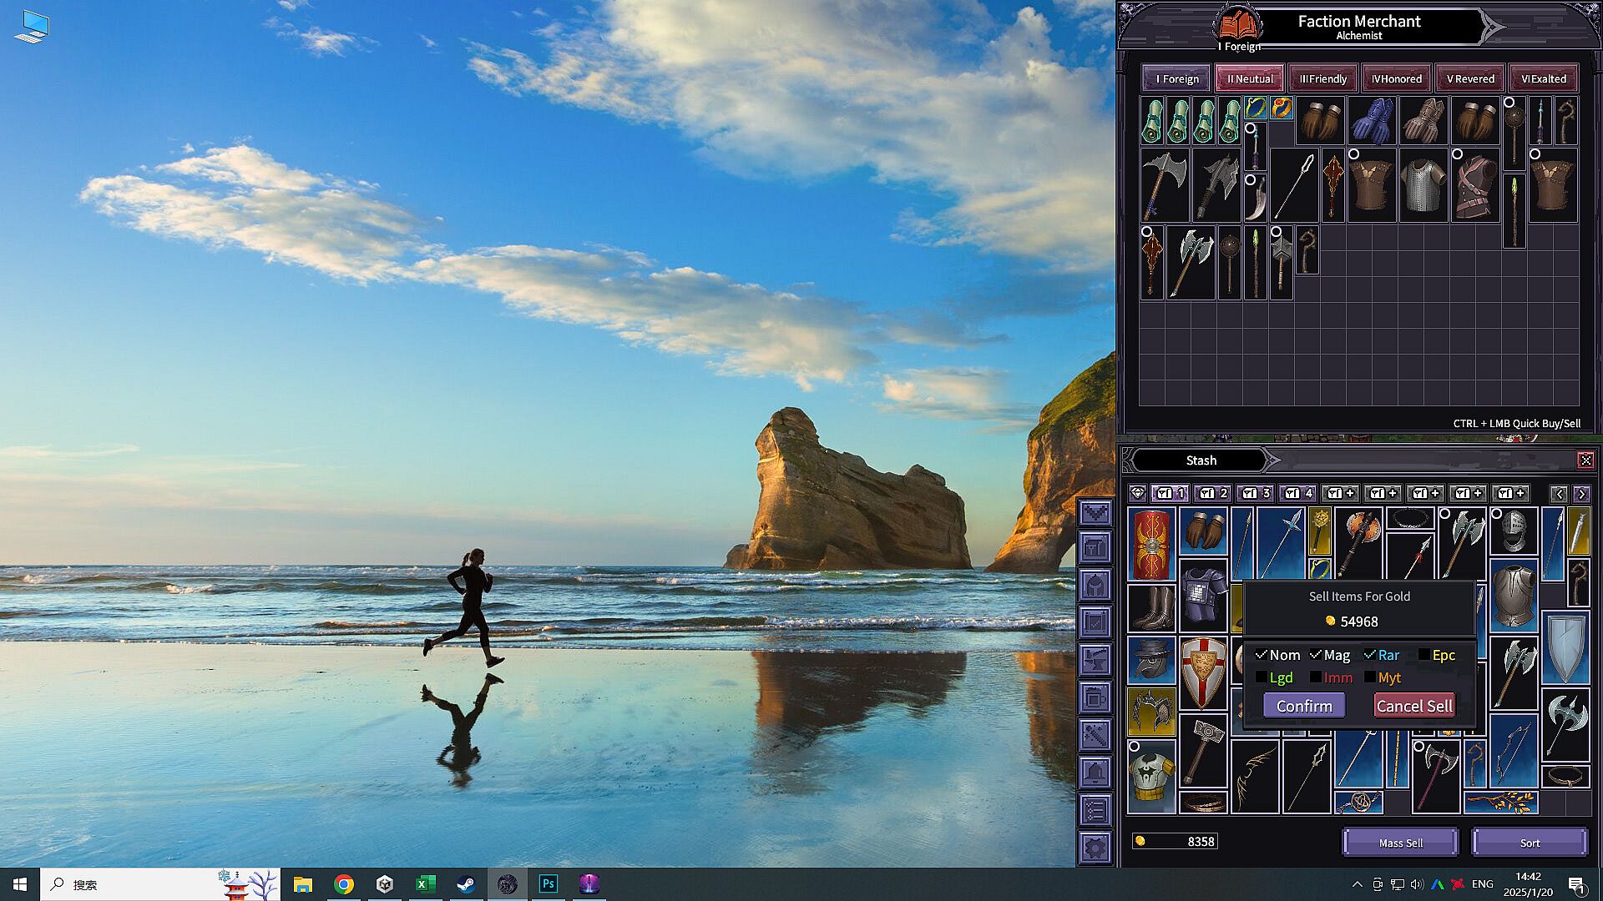Image resolution: width=1603 pixels, height=901 pixels.
Task: Click the plague doctor mask item
Action: tap(1151, 660)
